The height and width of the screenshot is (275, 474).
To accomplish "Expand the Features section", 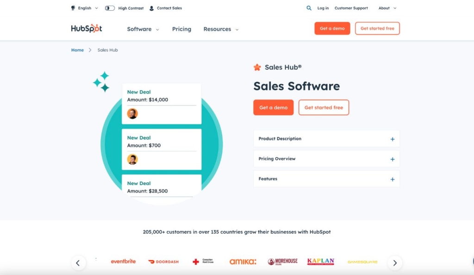I will pos(326,179).
